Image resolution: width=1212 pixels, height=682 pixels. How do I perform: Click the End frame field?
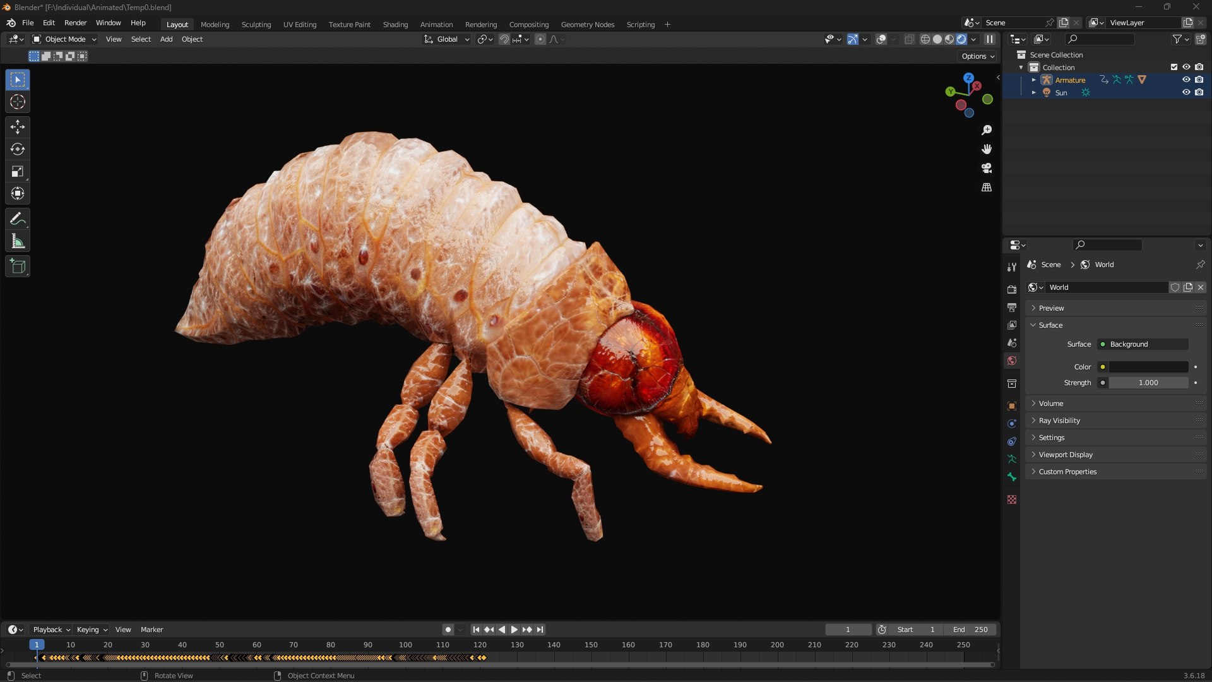point(970,630)
